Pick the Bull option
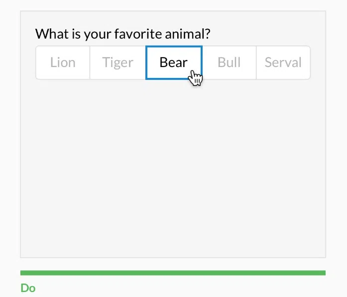 (x=229, y=63)
